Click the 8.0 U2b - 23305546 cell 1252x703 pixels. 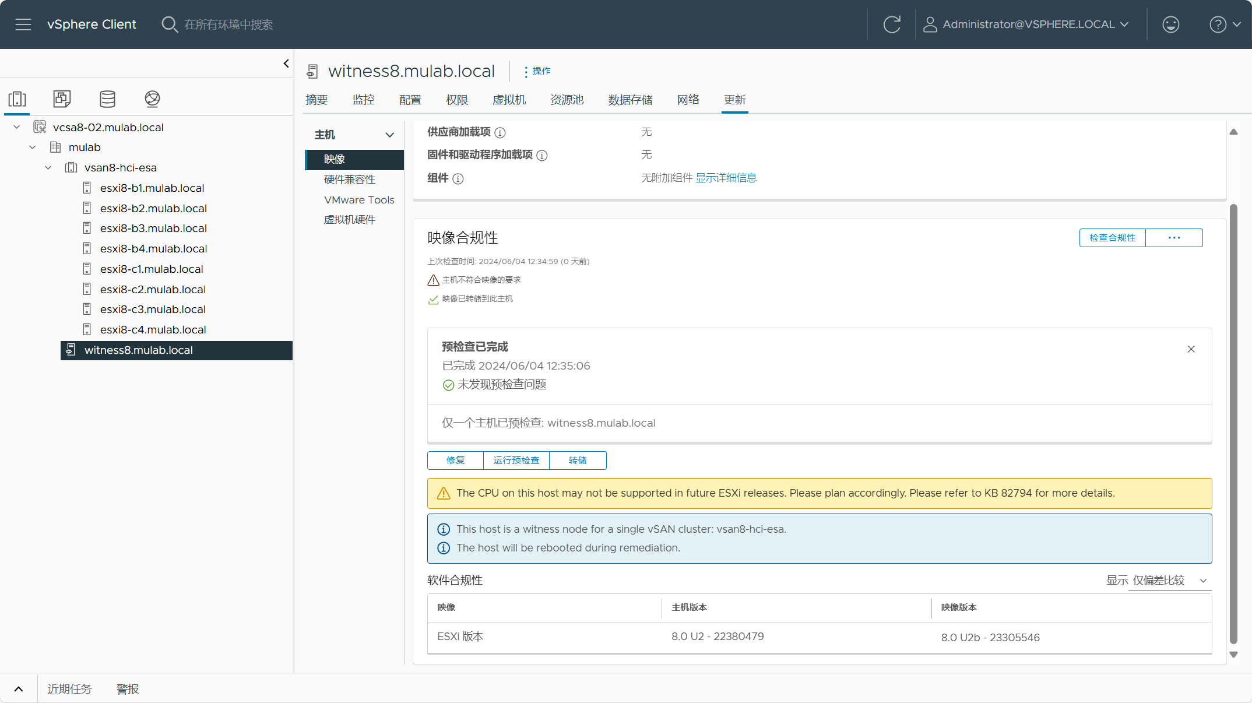click(990, 638)
